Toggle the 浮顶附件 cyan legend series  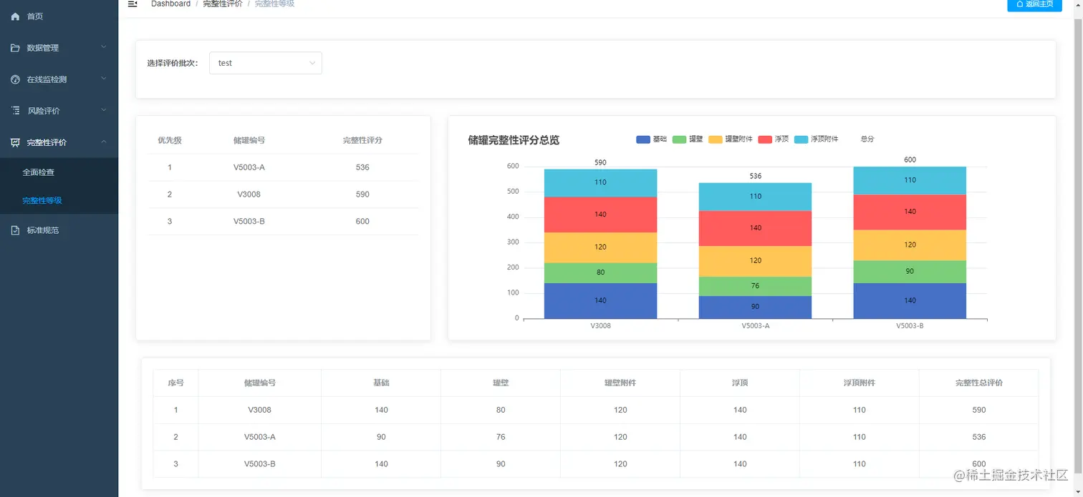(816, 139)
